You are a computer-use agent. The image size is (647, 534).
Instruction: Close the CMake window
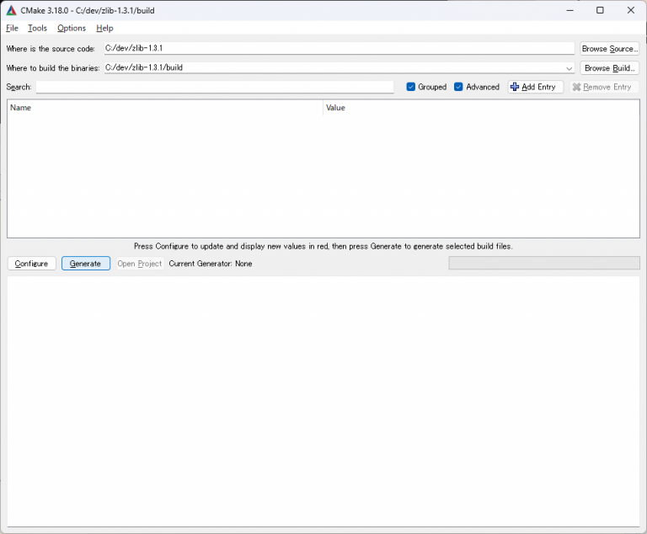pyautogui.click(x=629, y=10)
